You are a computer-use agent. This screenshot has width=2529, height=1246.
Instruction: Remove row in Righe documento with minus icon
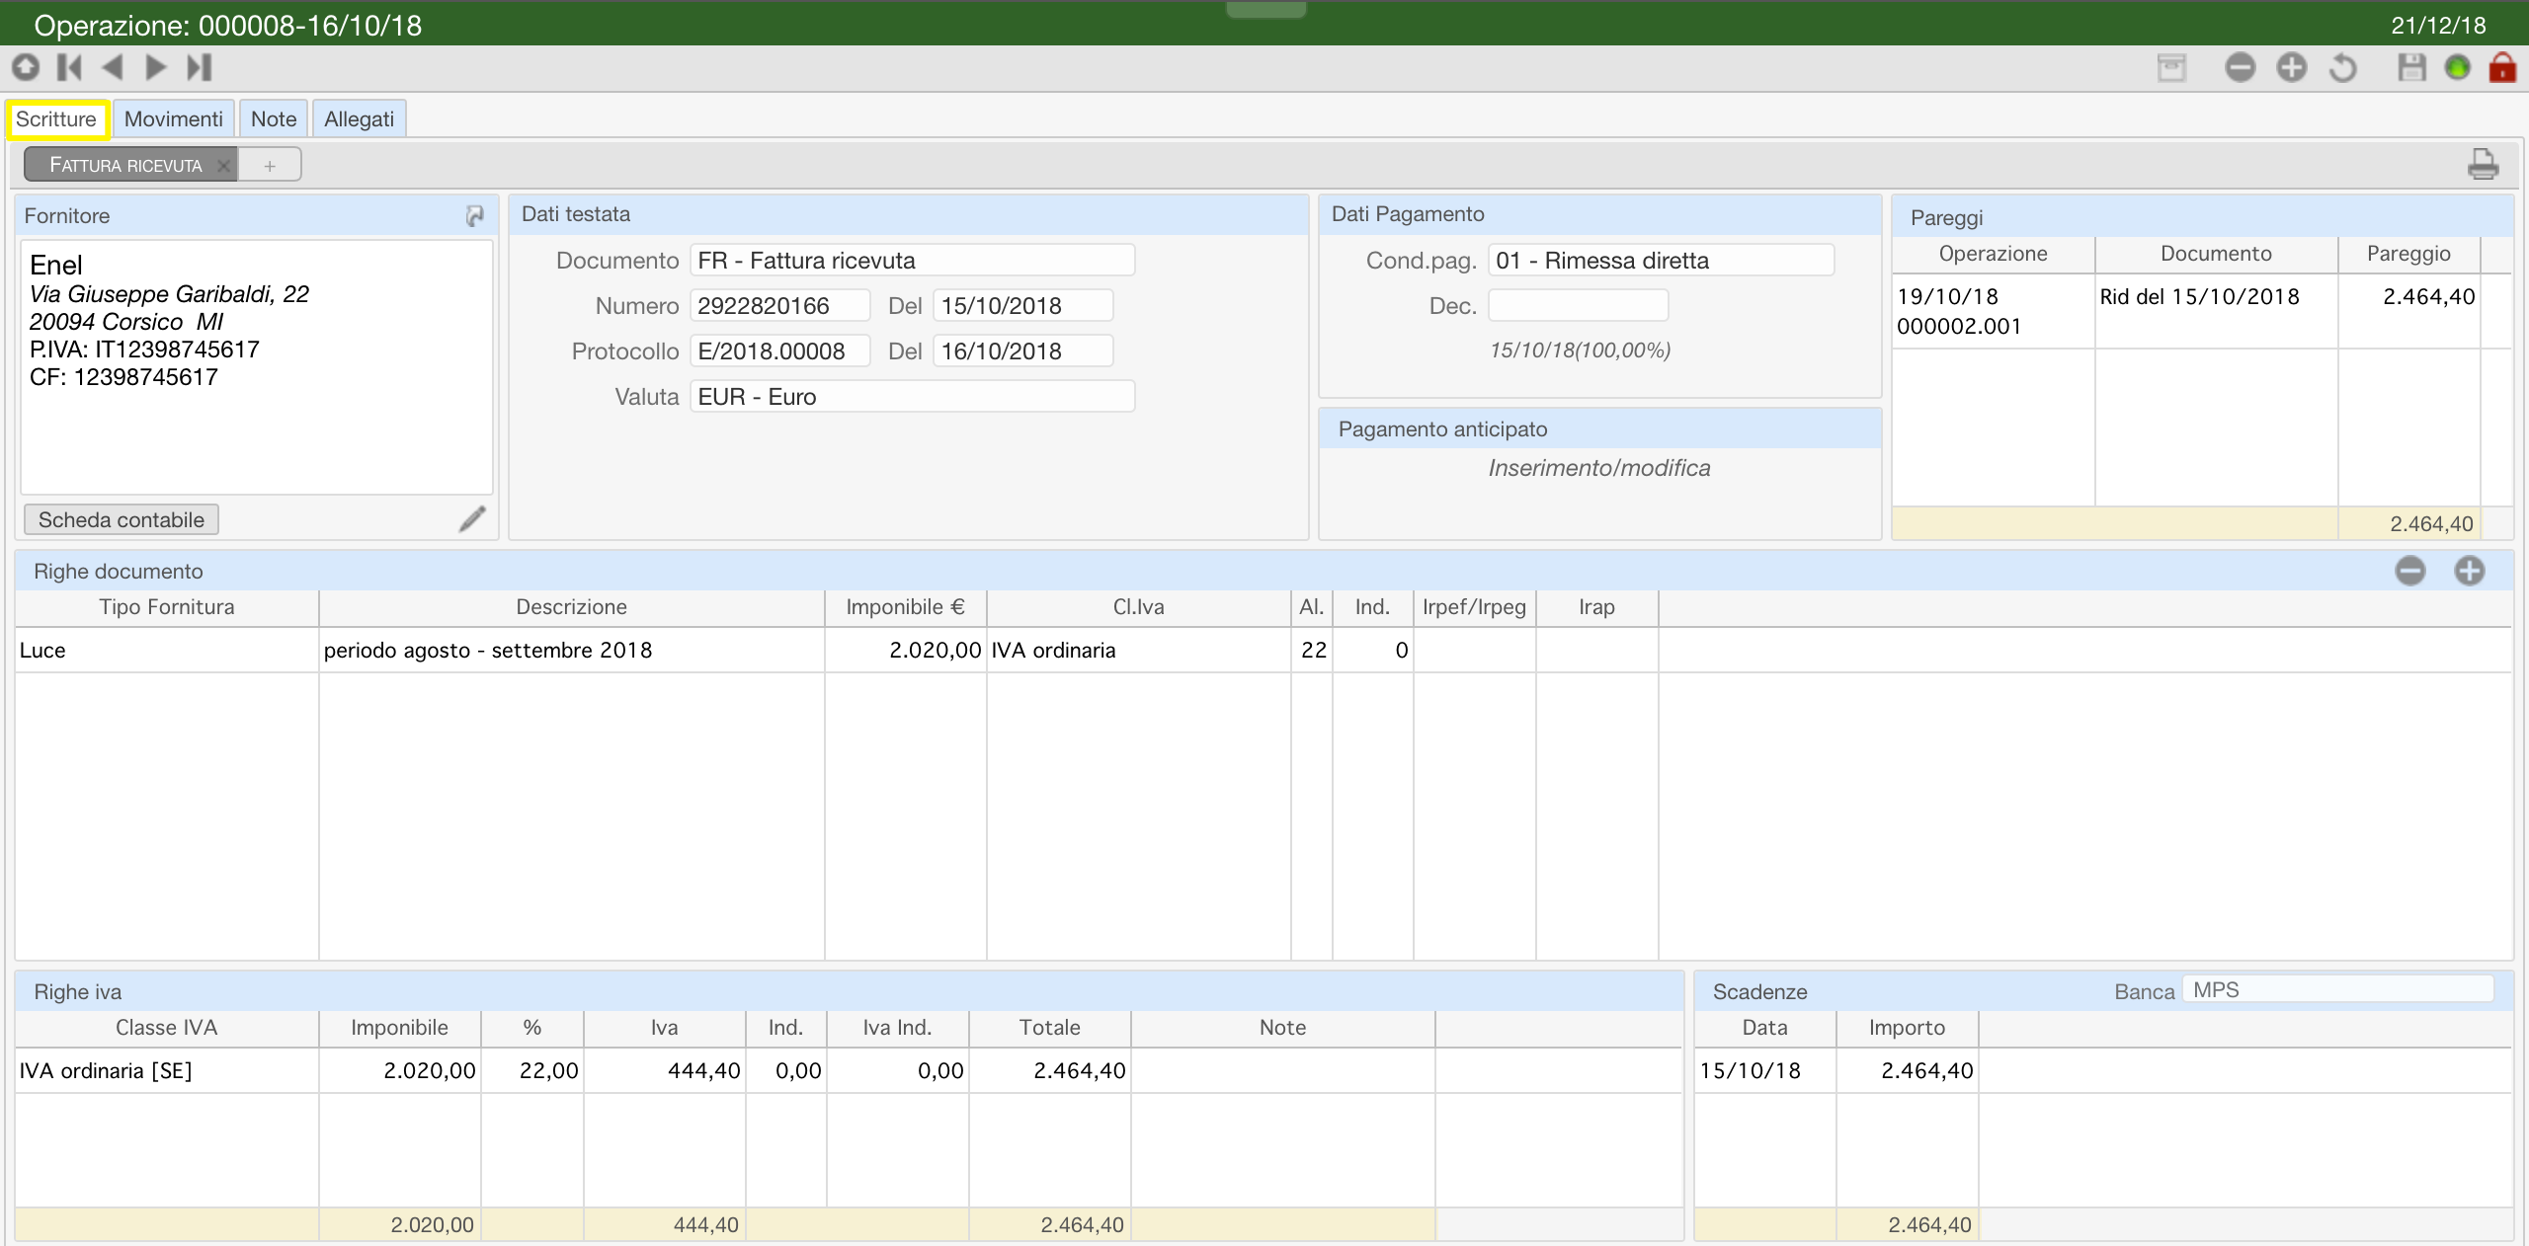tap(2409, 571)
